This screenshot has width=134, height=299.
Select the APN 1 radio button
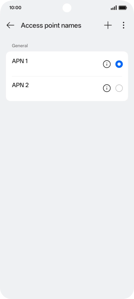point(119,64)
